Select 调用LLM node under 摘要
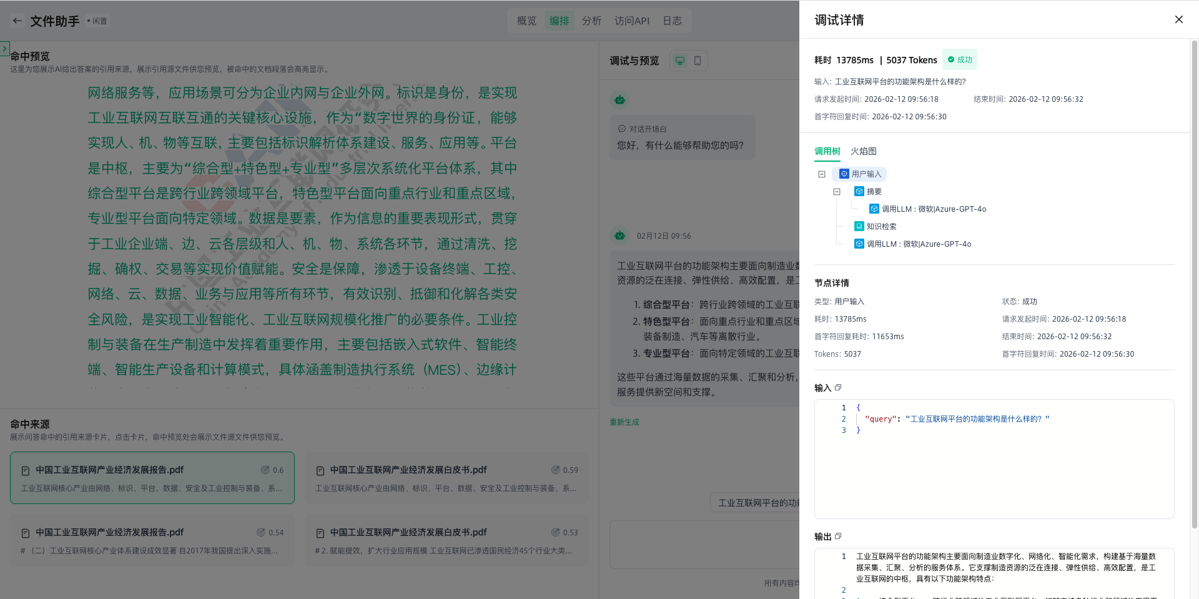The image size is (1199, 599). tap(933, 209)
